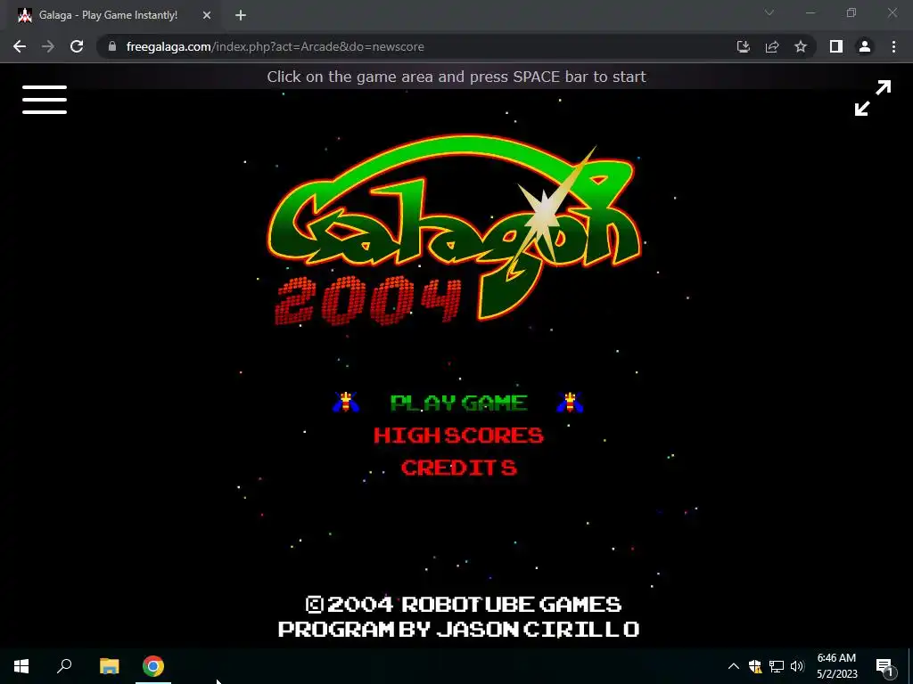The height and width of the screenshot is (684, 913).
Task: Reload the freegalaga.com page
Action: (77, 46)
